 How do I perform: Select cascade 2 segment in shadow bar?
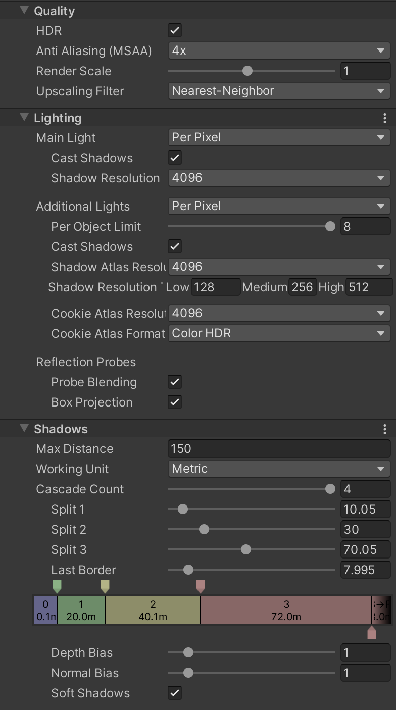point(153,610)
